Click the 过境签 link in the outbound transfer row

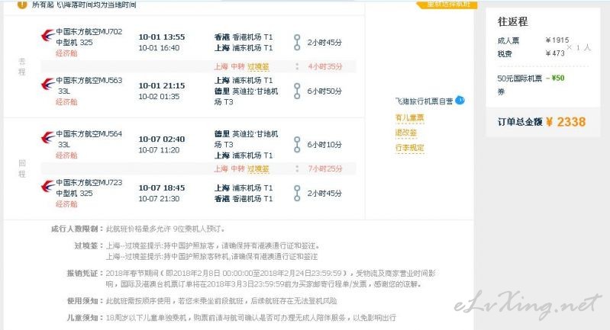(258, 67)
